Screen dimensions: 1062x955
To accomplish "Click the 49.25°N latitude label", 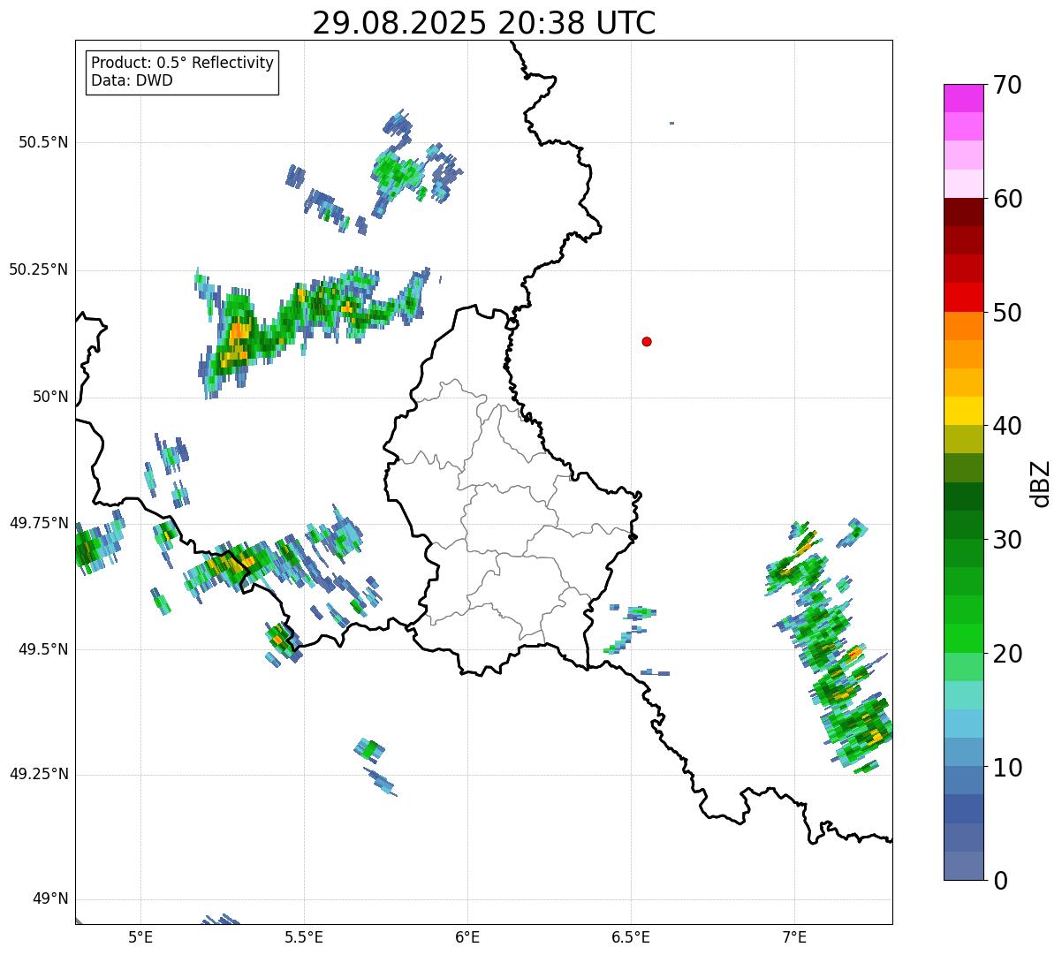I will tap(39, 774).
